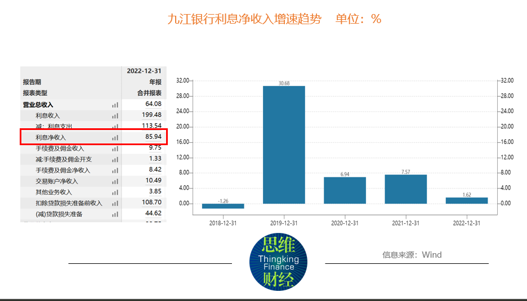Screen dimensions: 527x301
Task: Click the value 85.94 cell
Action: point(153,136)
